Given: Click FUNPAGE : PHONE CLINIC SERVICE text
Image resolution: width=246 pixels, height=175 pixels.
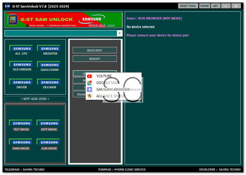Looking at the screenshot, I should [122, 170].
